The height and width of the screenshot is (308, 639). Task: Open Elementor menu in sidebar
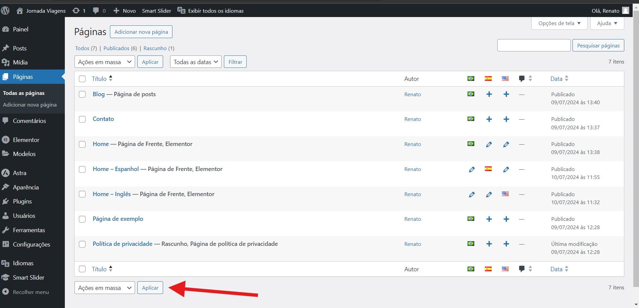[32, 140]
